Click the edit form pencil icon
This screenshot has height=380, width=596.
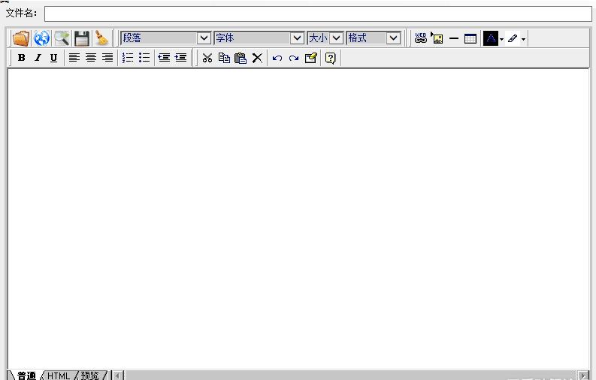click(310, 58)
